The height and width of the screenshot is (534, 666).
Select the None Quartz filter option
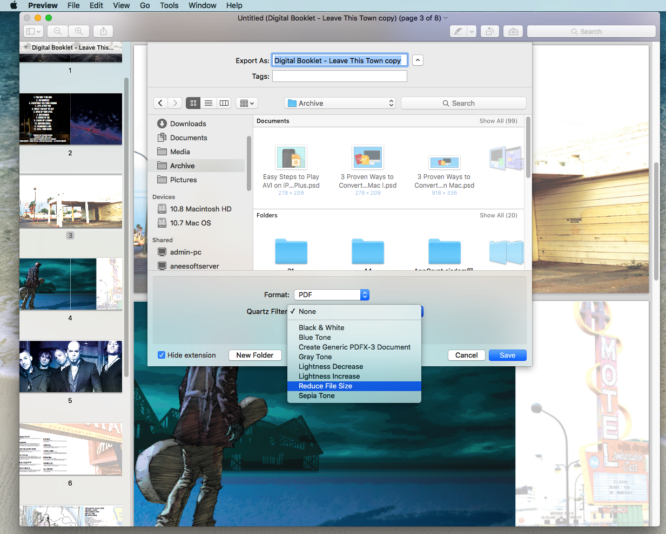(x=307, y=312)
